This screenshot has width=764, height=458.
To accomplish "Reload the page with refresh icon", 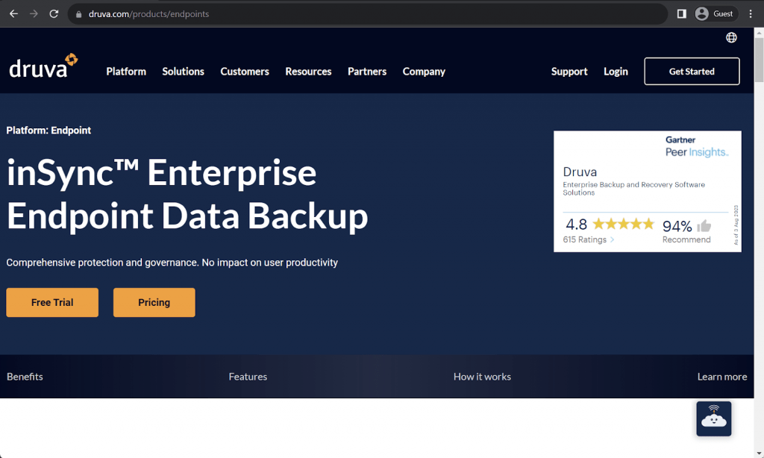I will pyautogui.click(x=54, y=13).
